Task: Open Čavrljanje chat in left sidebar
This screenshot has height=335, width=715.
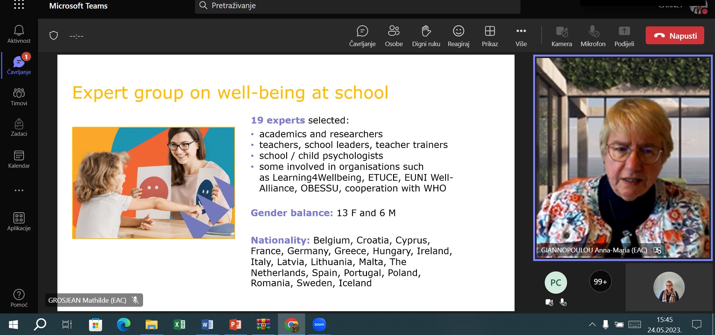Action: [19, 65]
